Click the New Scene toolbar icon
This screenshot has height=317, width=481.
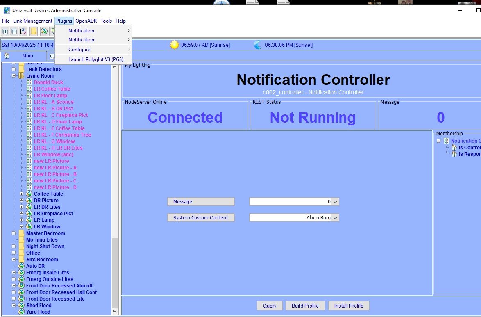click(x=44, y=32)
